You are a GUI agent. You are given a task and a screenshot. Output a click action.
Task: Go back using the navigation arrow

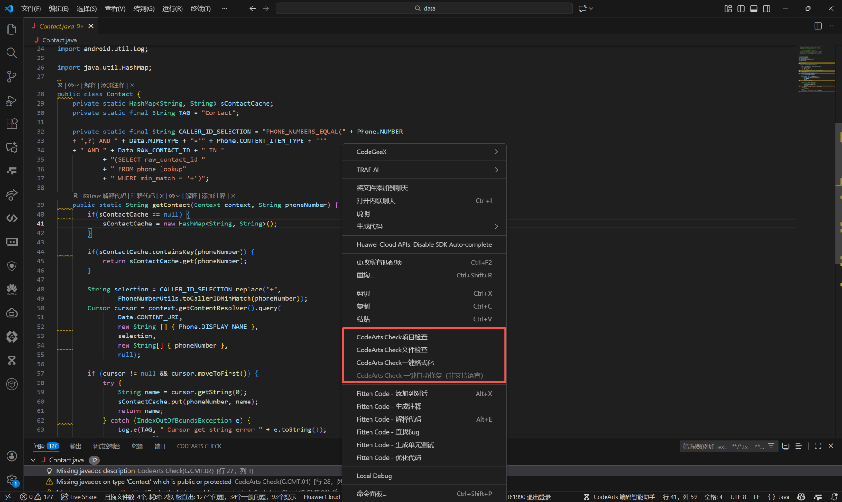point(252,8)
